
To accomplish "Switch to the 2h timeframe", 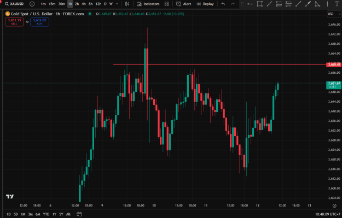I will (77, 4).
